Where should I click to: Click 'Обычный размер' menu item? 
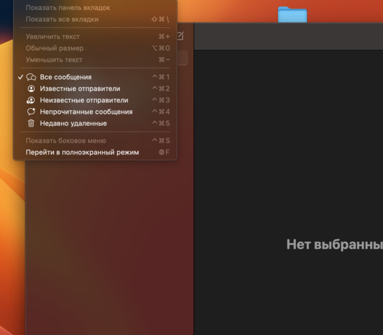click(x=95, y=48)
